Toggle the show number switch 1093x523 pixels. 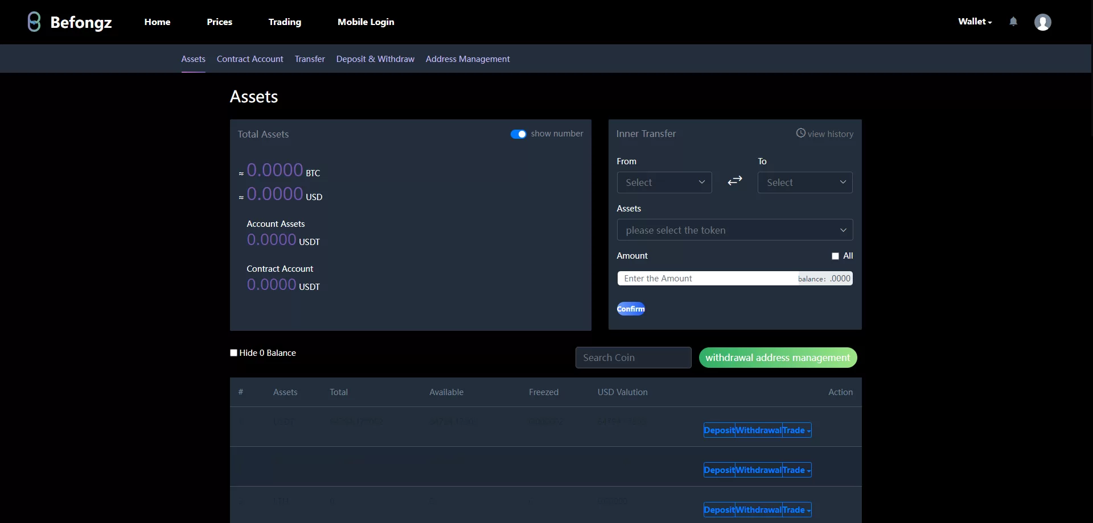coord(518,134)
